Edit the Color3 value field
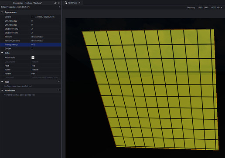The image size is (225, 158). point(44,17)
